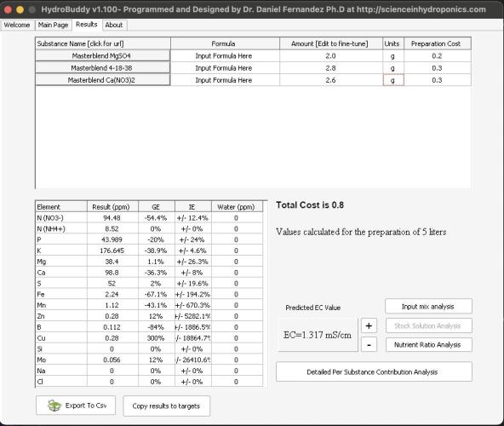Click the Masterblend Ca(NO3)2 substance button
Image resolution: width=504 pixels, height=426 pixels.
(102, 80)
